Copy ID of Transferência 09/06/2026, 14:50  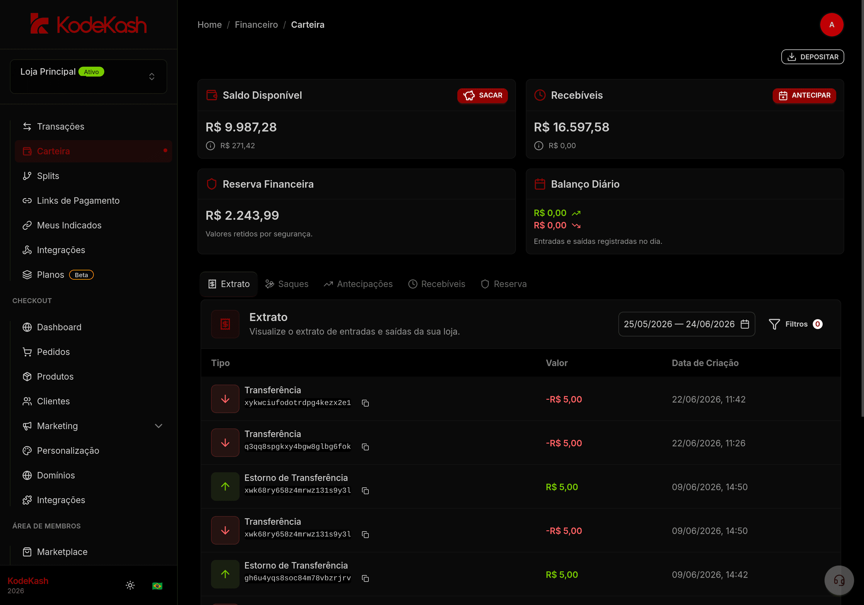(365, 534)
